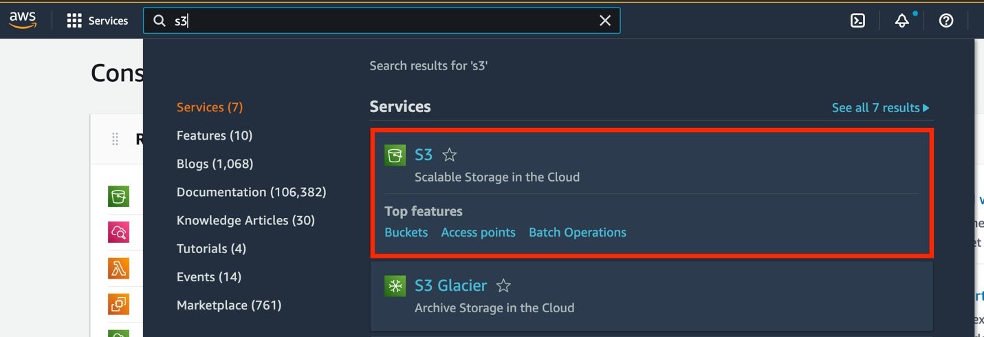984x337 pixels.
Task: Favorite S3 Glacier with the star
Action: click(504, 285)
